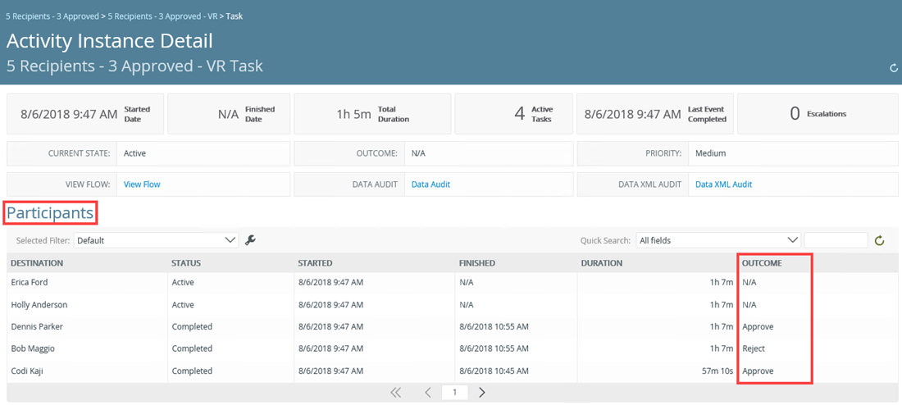Viewport: 902px width, 405px height.
Task: Open the Selected Filter dropdown
Action: pyautogui.click(x=156, y=240)
